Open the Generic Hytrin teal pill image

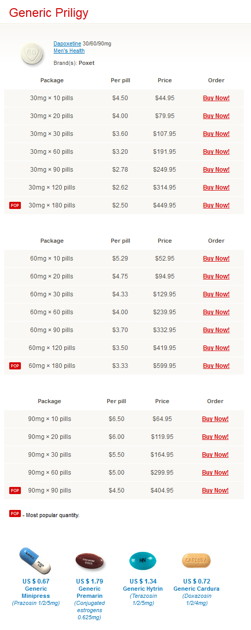(142, 561)
